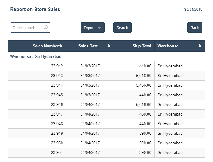Image resolution: width=213 pixels, height=162 pixels.
Task: Click the Report on Store Sales title
Action: tap(35, 9)
